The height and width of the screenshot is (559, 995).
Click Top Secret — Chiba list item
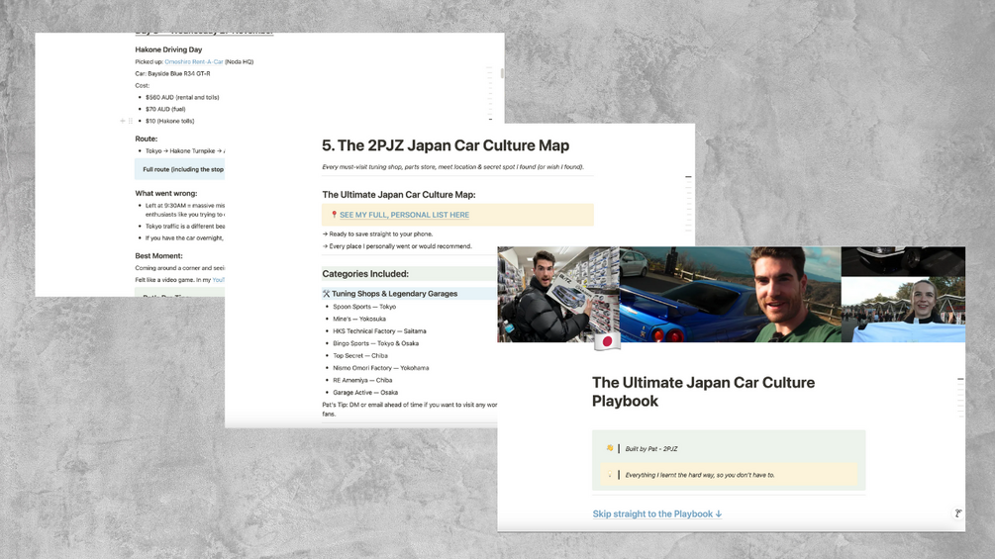pyautogui.click(x=359, y=355)
